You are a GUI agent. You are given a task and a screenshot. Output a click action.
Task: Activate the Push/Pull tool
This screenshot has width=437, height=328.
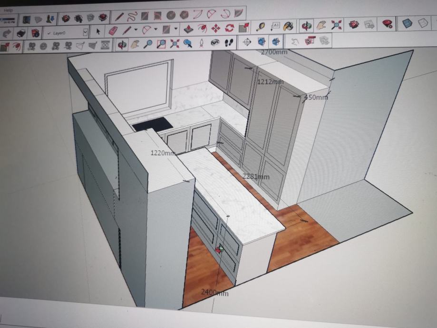(x=188, y=29)
